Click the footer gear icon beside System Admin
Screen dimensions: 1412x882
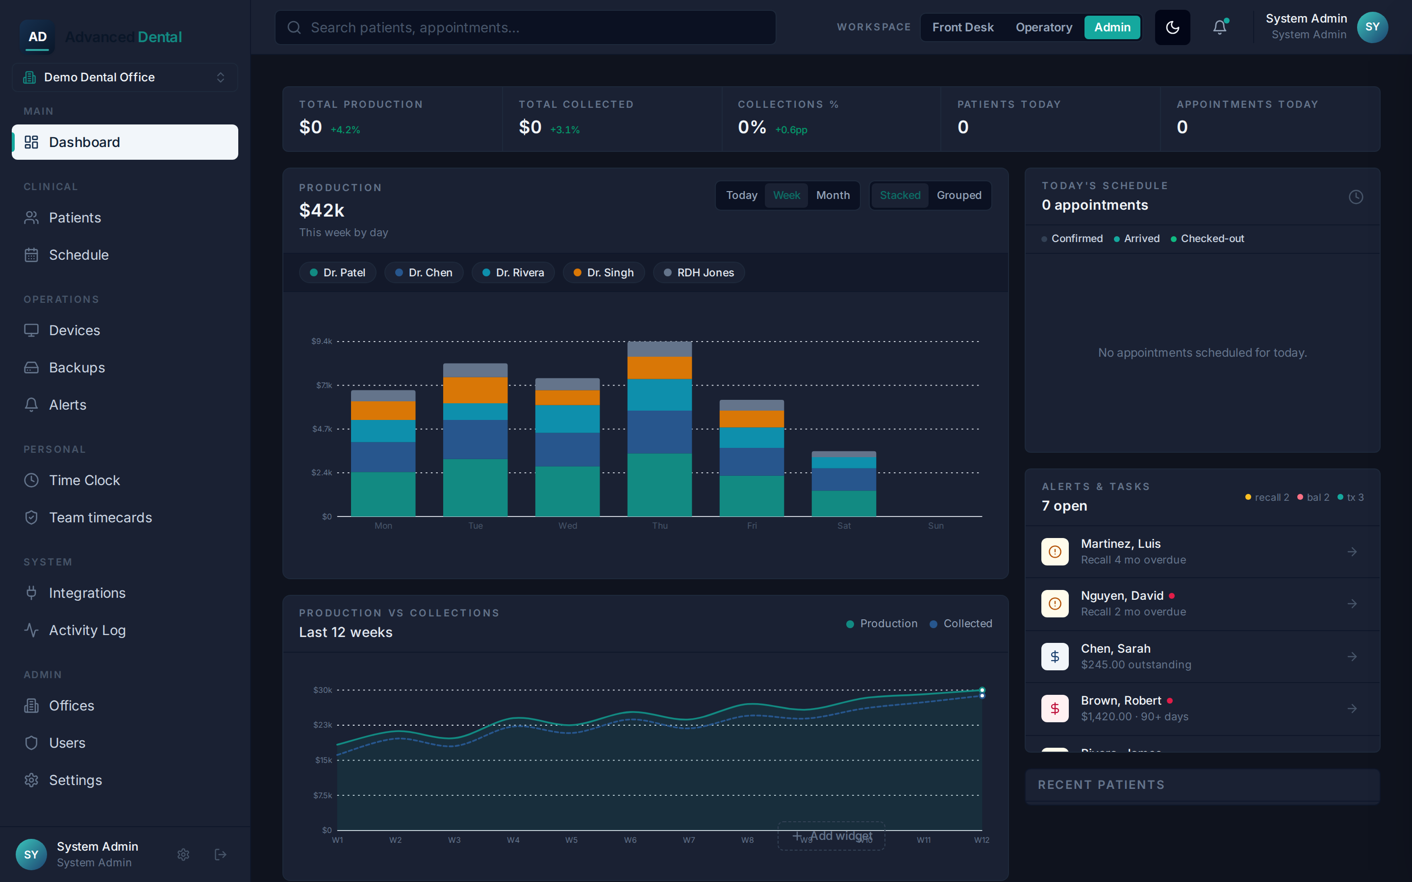tap(183, 855)
